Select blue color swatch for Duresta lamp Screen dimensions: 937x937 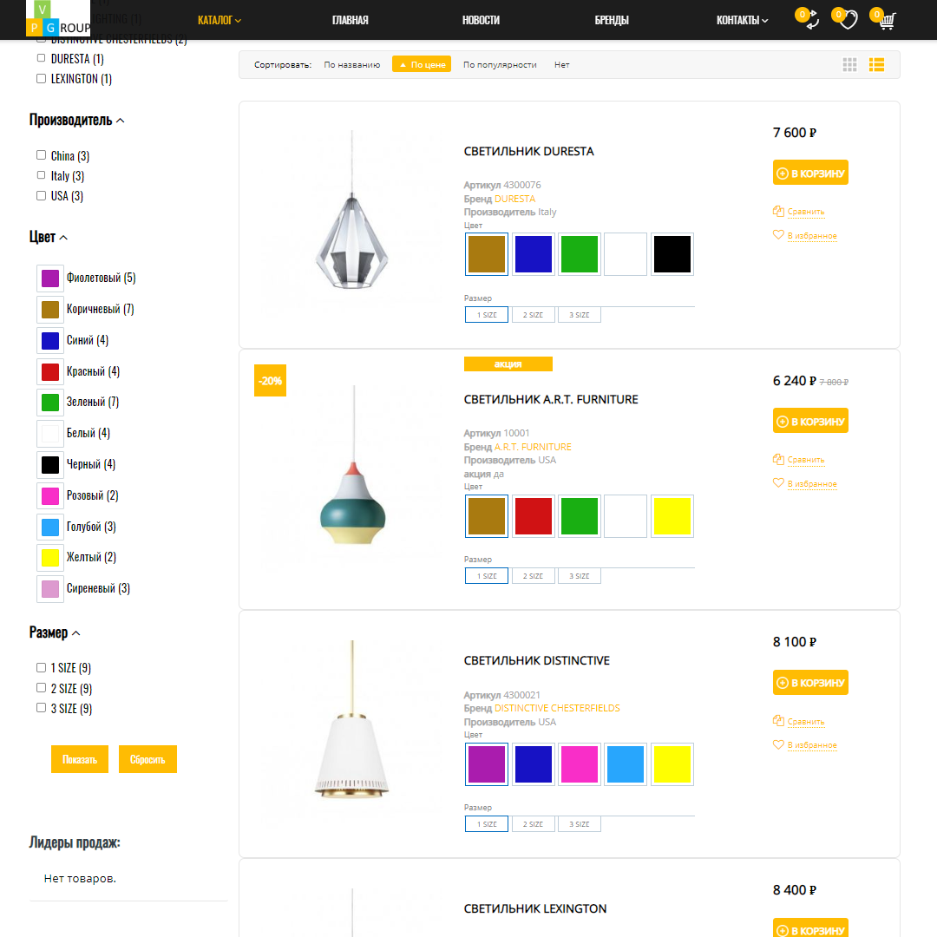pos(533,254)
